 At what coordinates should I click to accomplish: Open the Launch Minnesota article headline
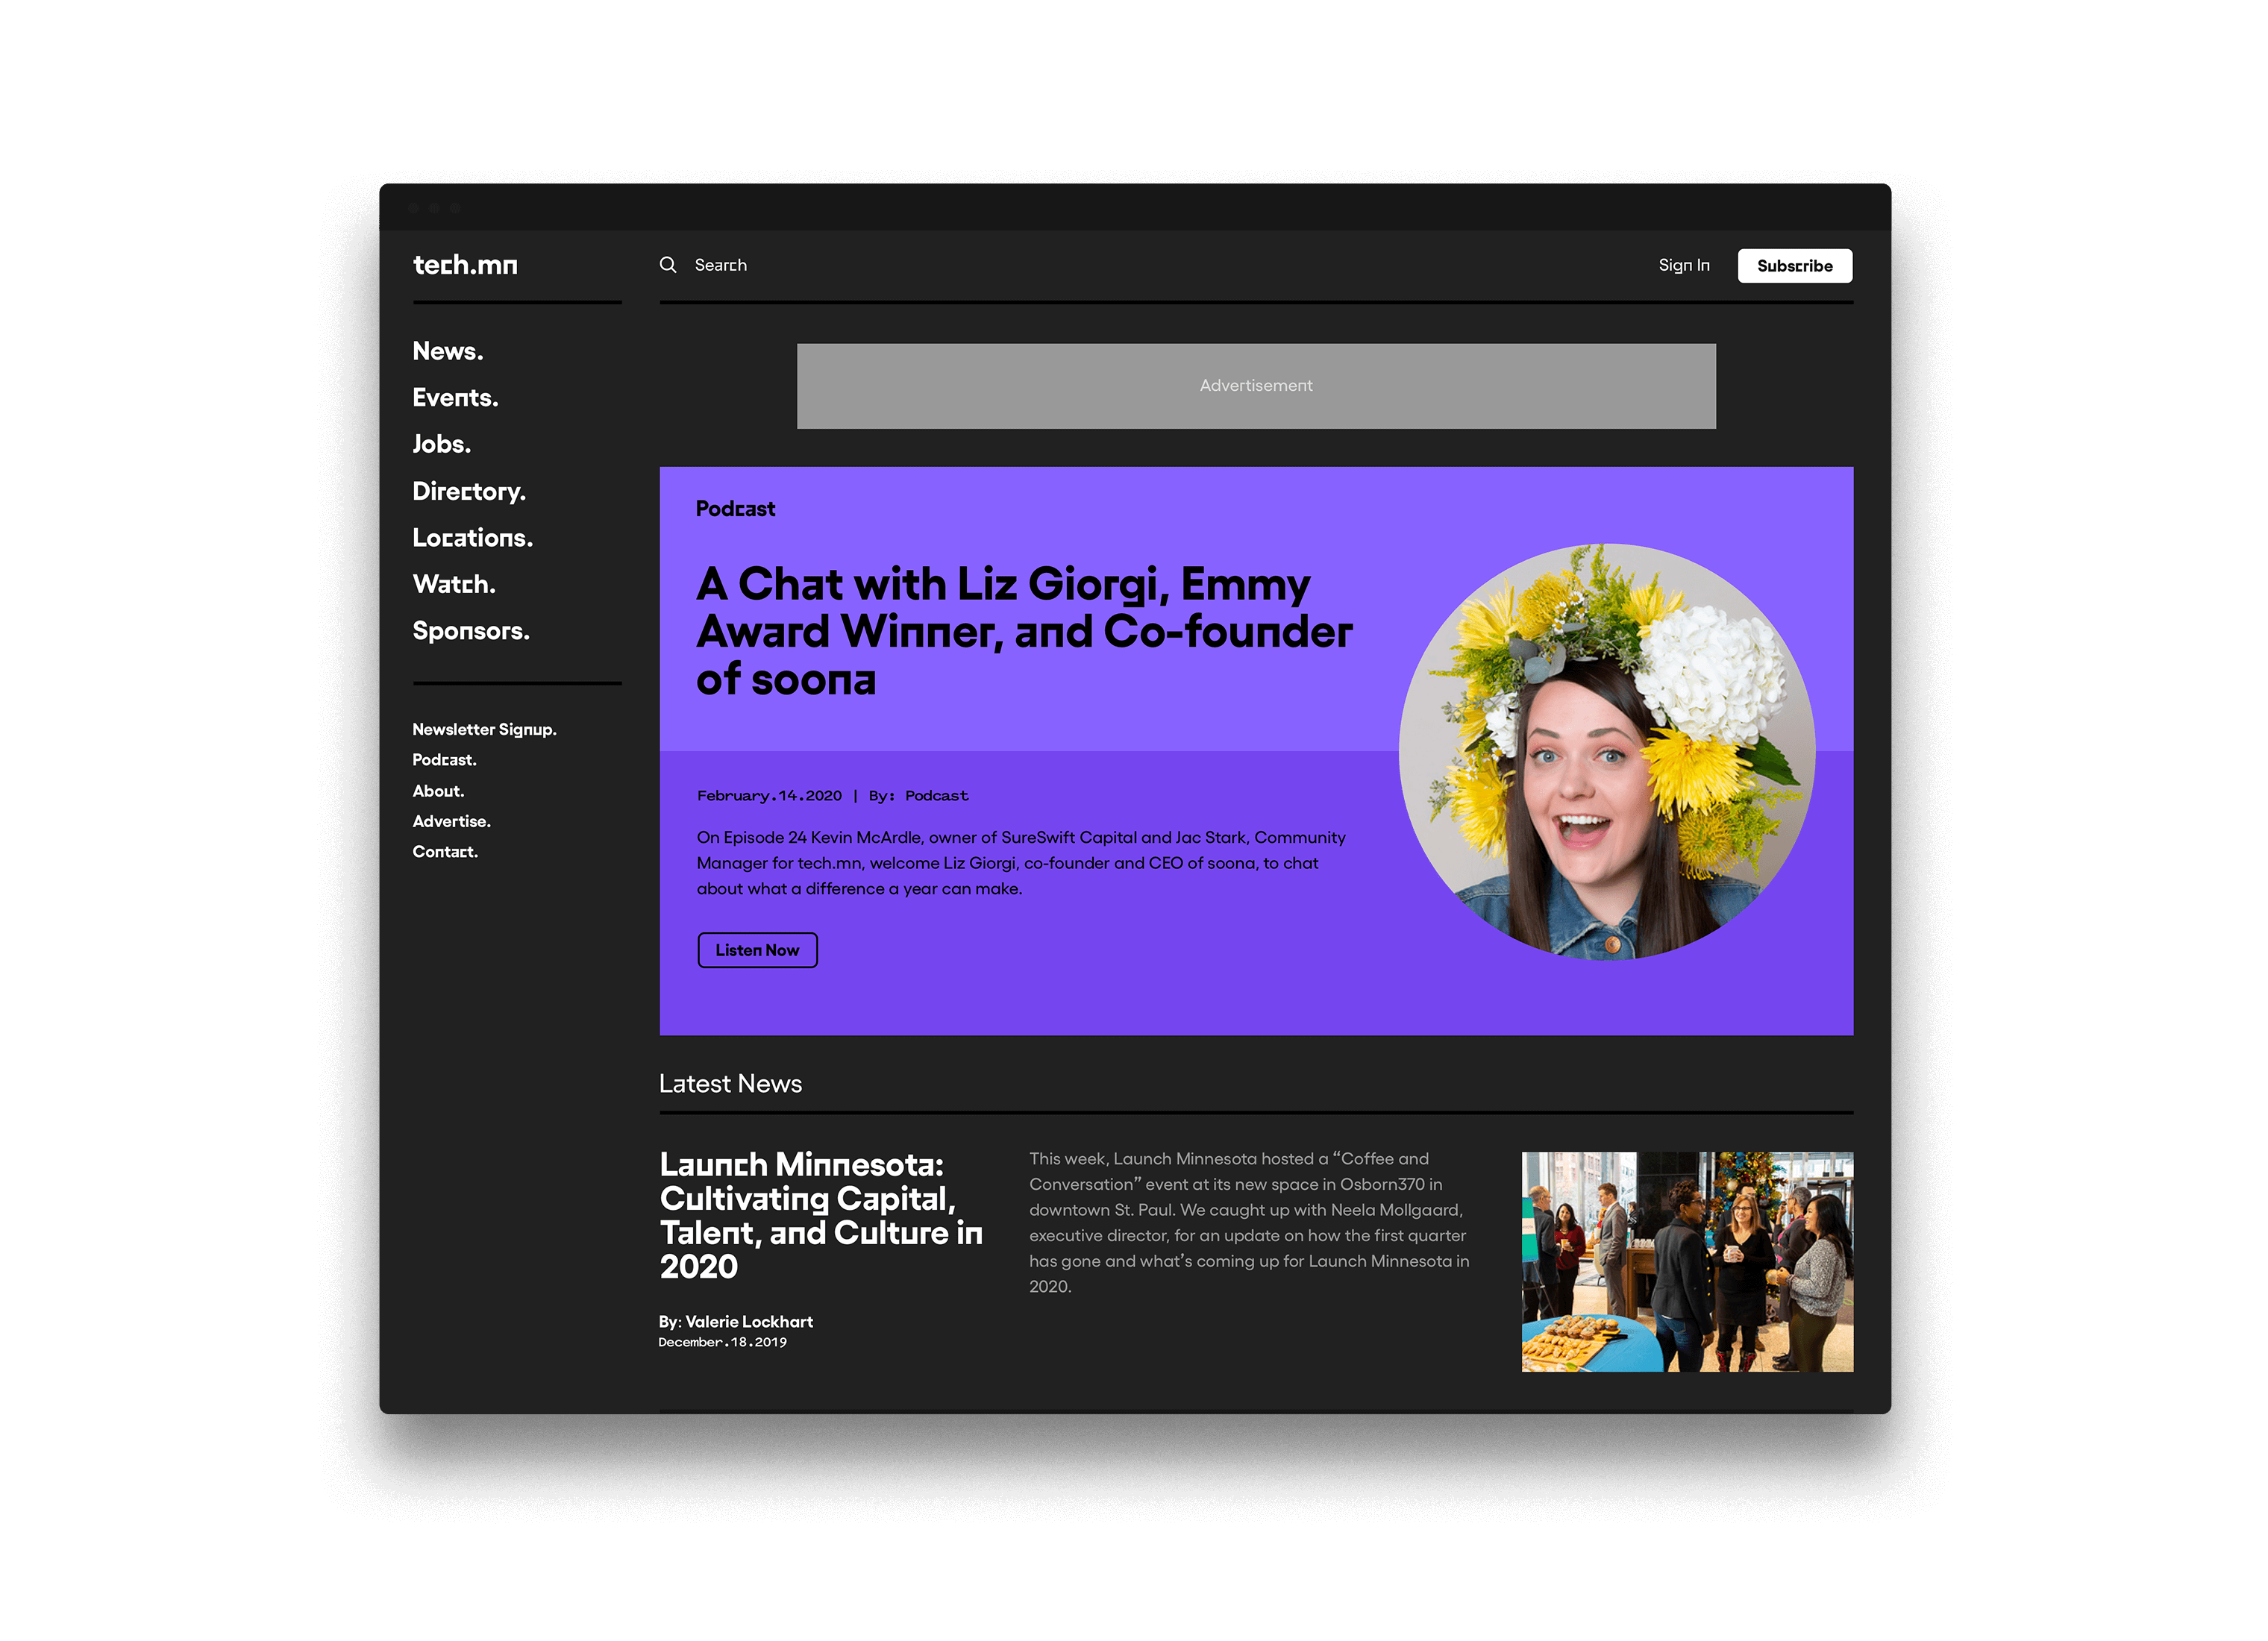pos(820,1215)
